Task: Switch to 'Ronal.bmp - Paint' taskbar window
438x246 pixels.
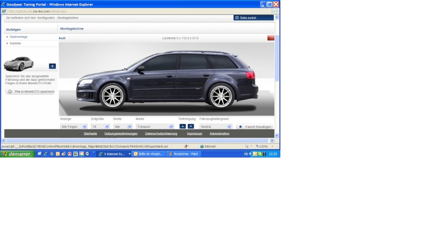Action: pyautogui.click(x=183, y=154)
